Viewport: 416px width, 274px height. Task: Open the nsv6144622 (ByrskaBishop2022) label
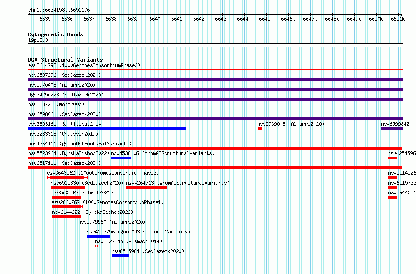click(93, 212)
